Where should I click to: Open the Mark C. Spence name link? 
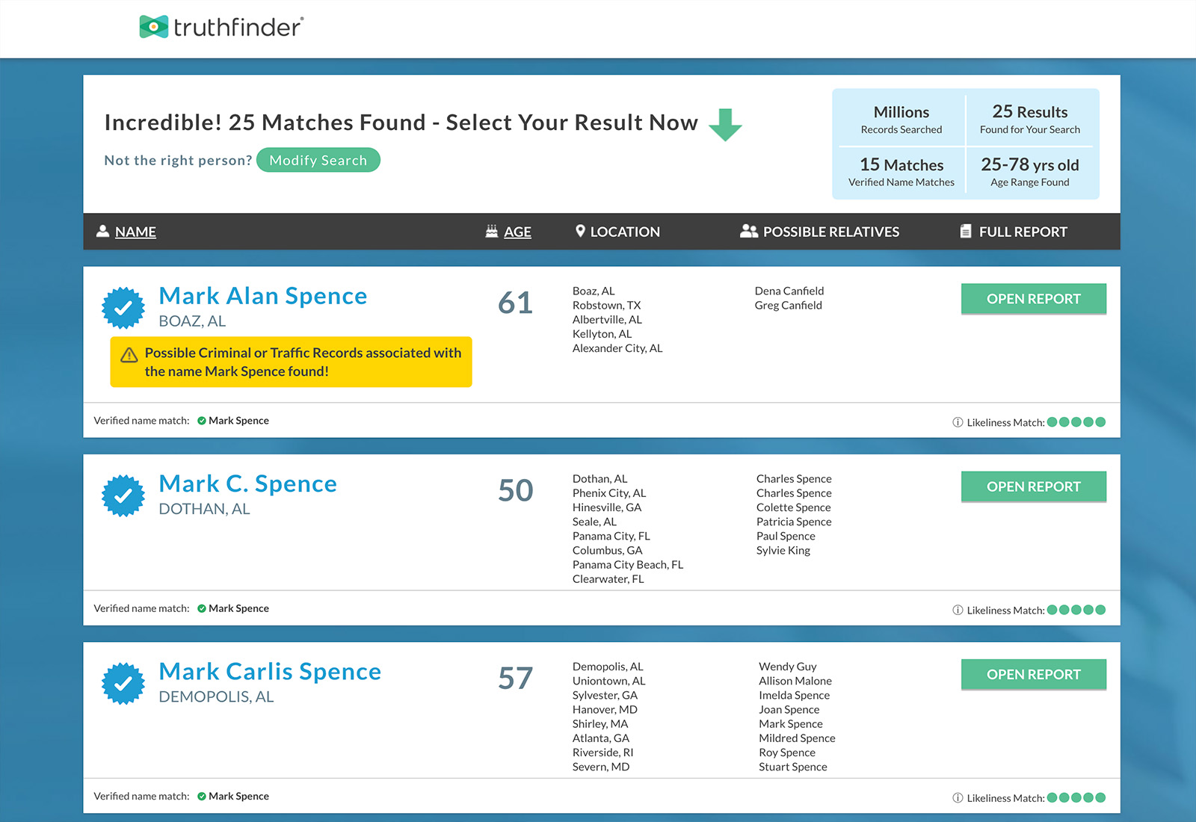[x=248, y=483]
